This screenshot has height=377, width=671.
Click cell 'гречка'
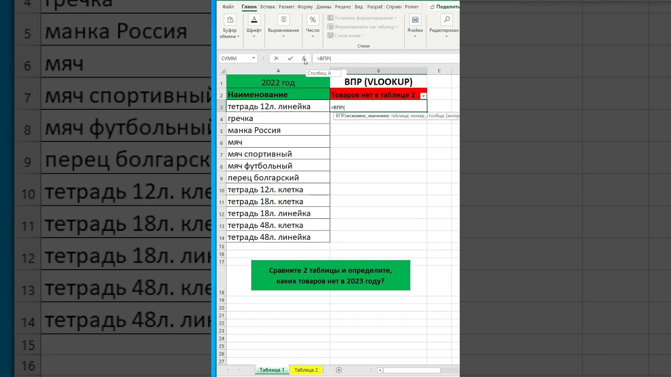coord(278,118)
